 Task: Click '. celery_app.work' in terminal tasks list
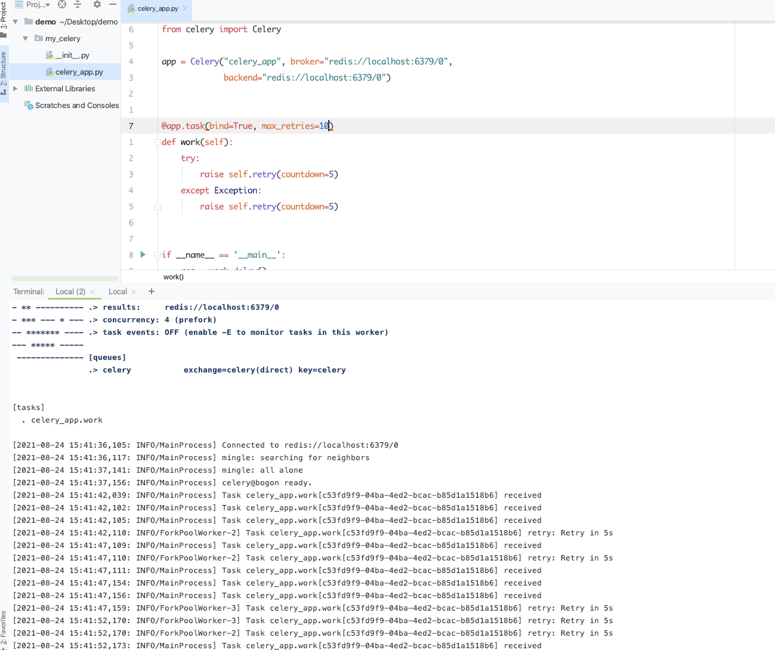62,420
